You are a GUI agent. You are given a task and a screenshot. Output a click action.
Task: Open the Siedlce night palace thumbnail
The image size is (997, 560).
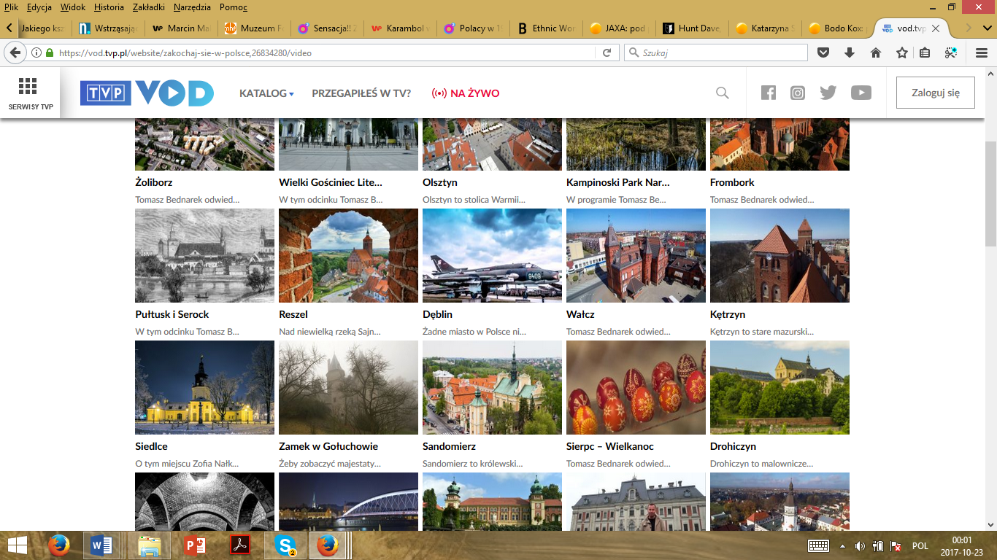[x=204, y=387]
